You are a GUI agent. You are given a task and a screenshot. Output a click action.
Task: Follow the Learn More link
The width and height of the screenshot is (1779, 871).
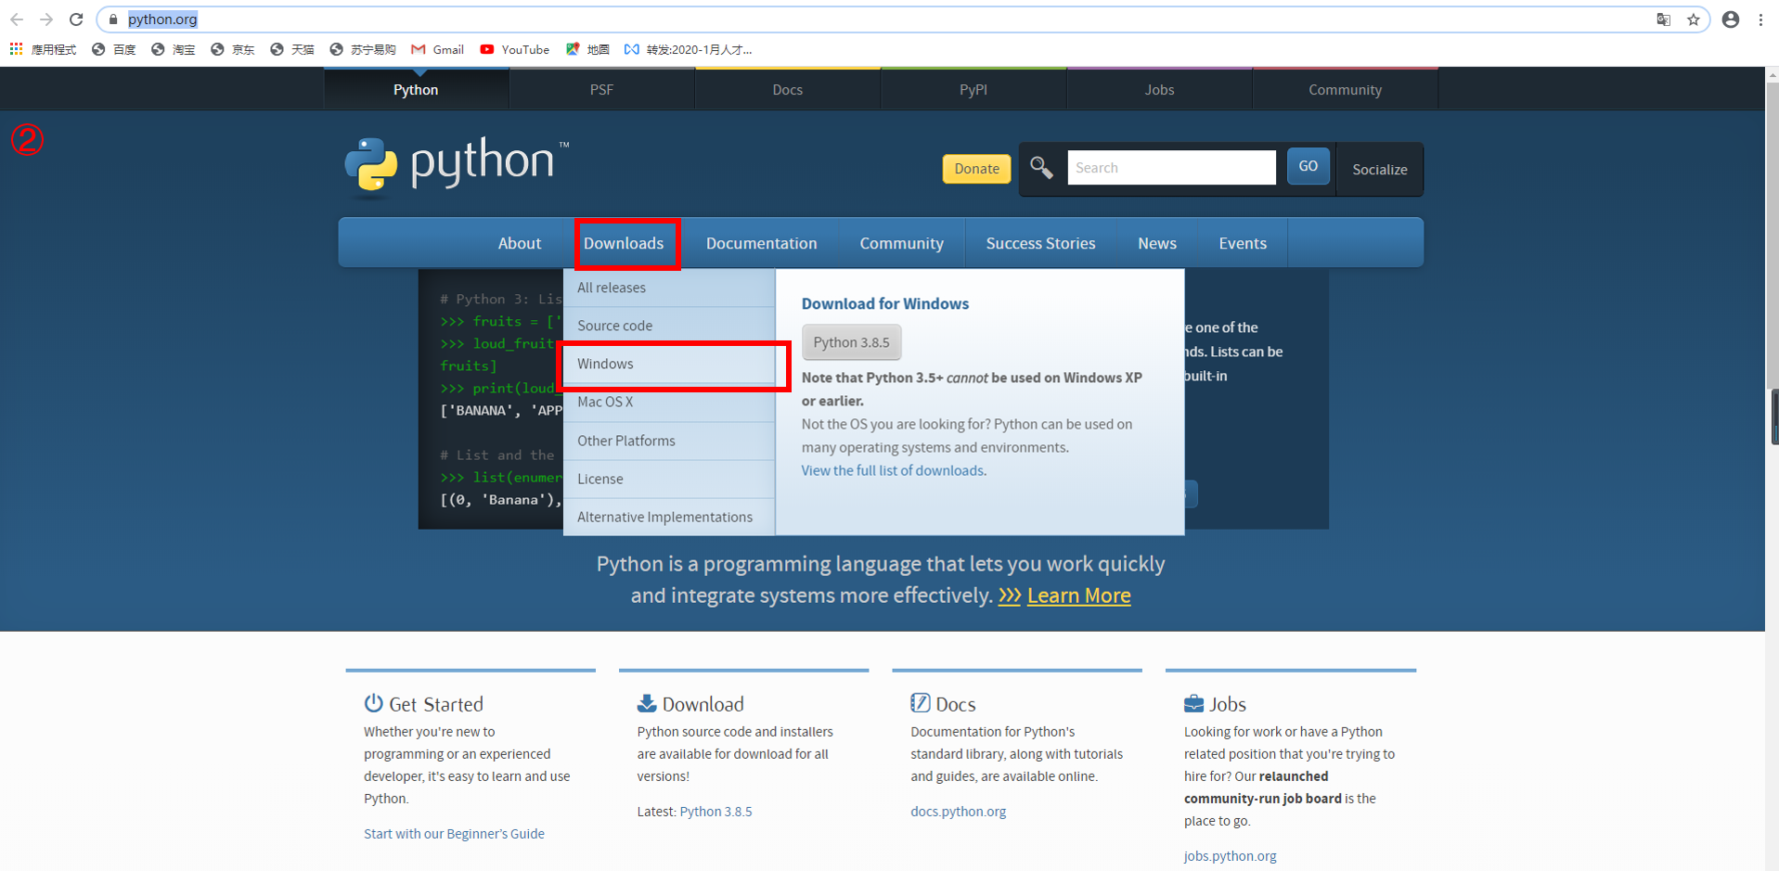pos(1078,596)
